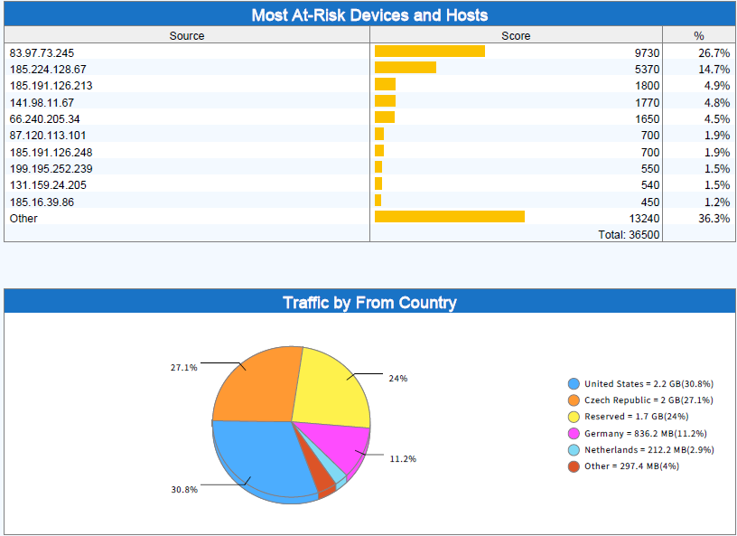
Task: Click the 27.1% pie chart label
Action: (x=183, y=368)
